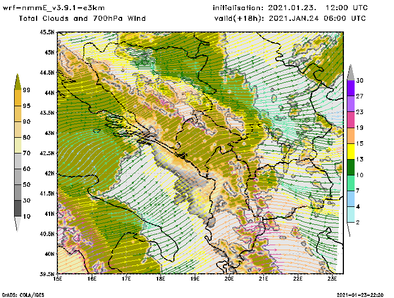Screen dimensions: 394x298
Task: Click the gray swatch between 30 and 50 in cloud legend
Action: tap(18, 192)
